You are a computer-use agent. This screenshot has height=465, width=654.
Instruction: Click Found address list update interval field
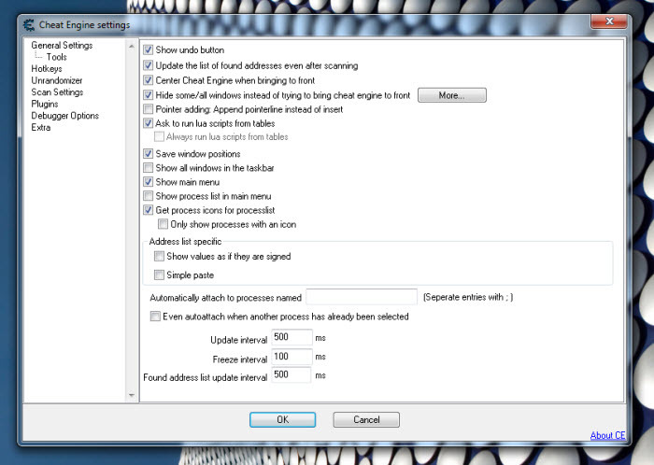291,375
